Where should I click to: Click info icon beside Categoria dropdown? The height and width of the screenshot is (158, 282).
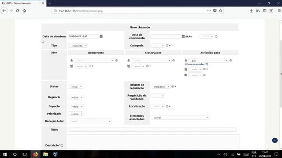[x=167, y=46]
